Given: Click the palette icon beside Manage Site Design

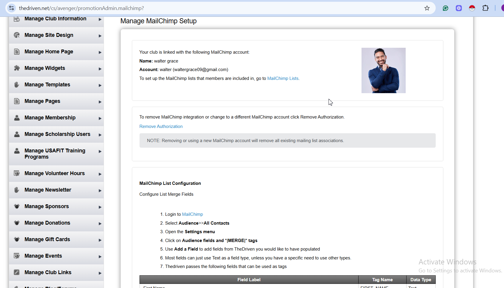Looking at the screenshot, I should [x=17, y=35].
